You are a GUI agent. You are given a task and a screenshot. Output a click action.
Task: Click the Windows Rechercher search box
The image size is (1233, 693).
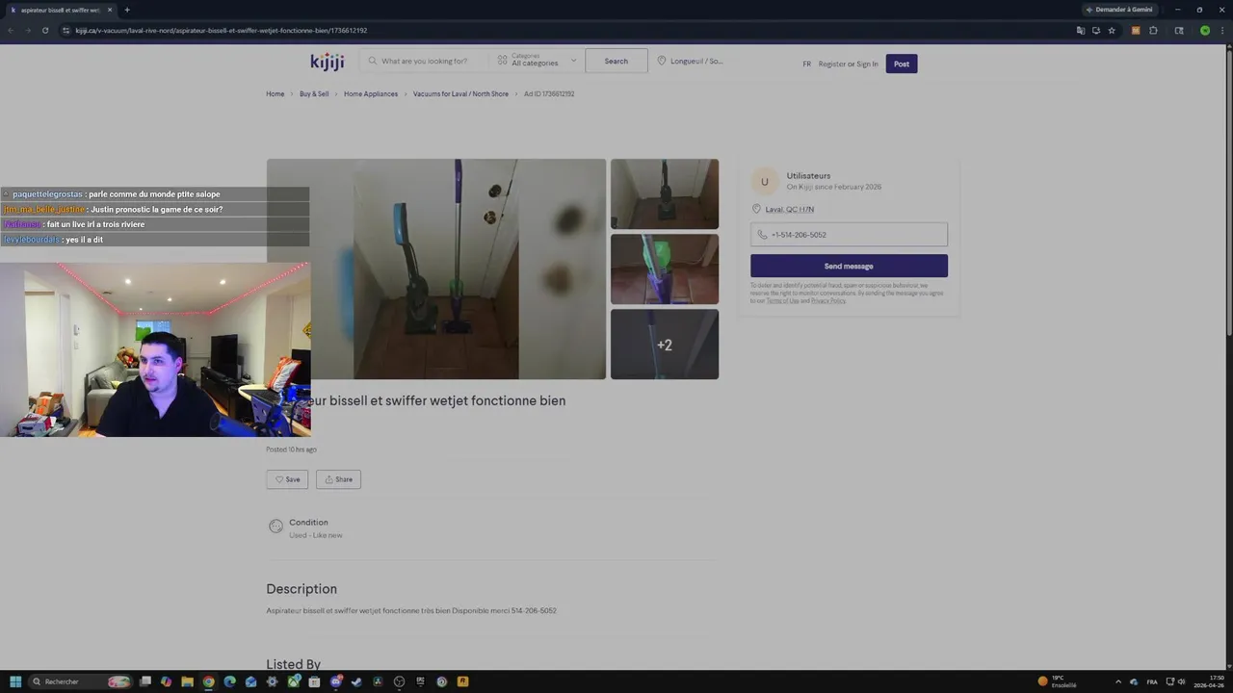(80, 681)
